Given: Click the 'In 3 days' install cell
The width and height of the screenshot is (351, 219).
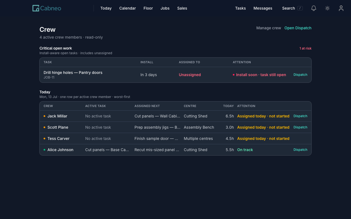Looking at the screenshot, I should [x=149, y=75].
